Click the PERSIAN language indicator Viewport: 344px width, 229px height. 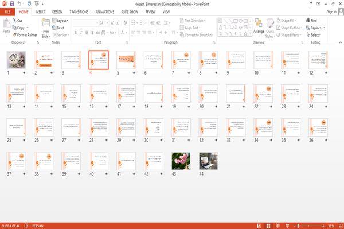38,226
